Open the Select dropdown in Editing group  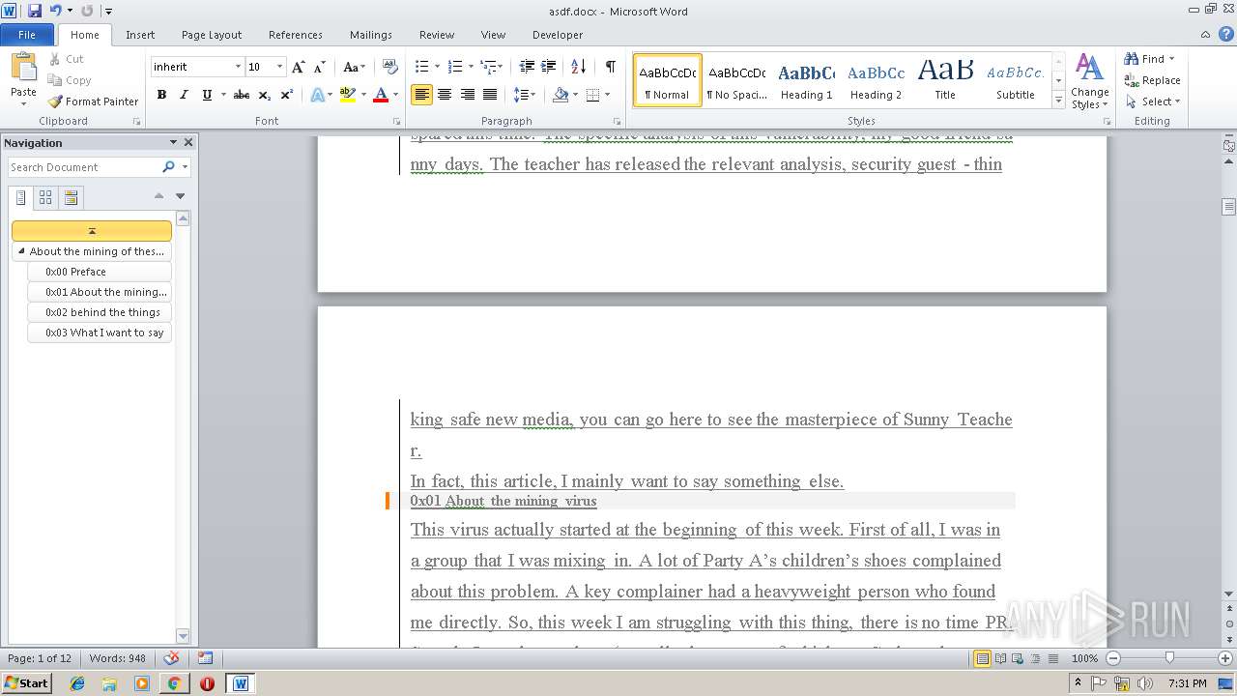(1153, 101)
